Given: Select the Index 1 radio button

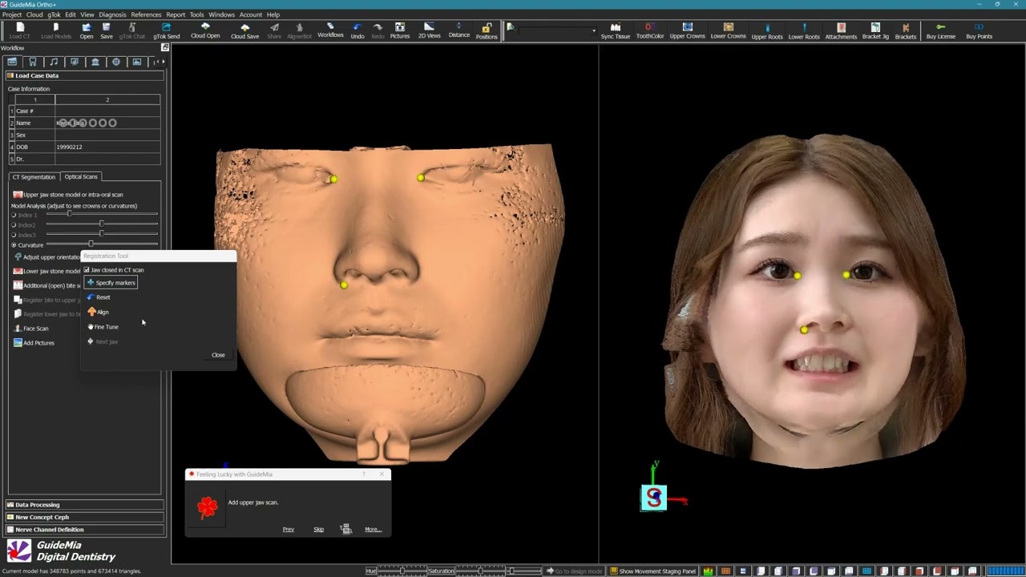Looking at the screenshot, I should (x=14, y=215).
